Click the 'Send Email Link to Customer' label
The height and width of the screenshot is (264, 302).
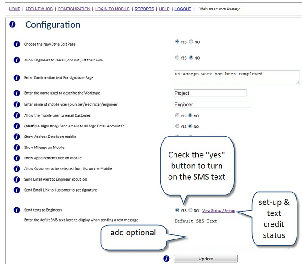click(60, 190)
